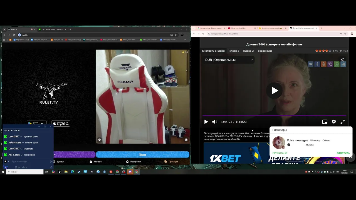This screenshot has width=356, height=200.
Task: Click the RULET.TV logo
Action: 50,94
